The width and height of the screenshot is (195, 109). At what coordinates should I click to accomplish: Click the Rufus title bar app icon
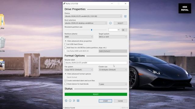pyautogui.click(x=64, y=4)
